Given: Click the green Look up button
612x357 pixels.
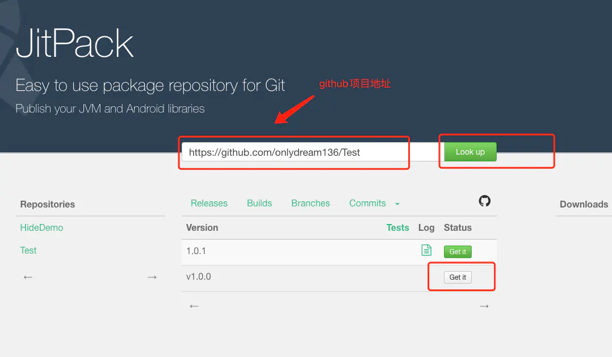Looking at the screenshot, I should [470, 152].
